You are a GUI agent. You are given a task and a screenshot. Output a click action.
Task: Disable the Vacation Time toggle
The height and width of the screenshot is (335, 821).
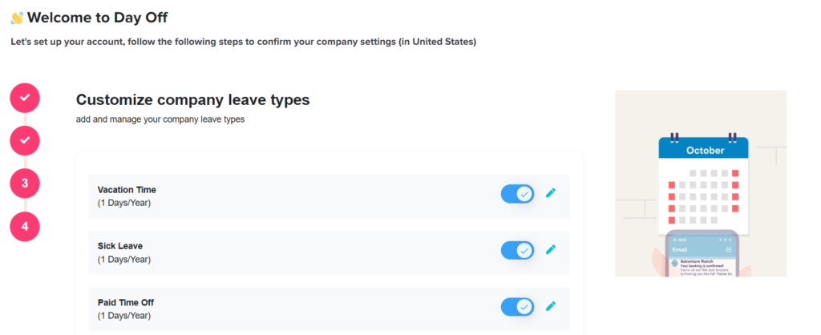517,194
